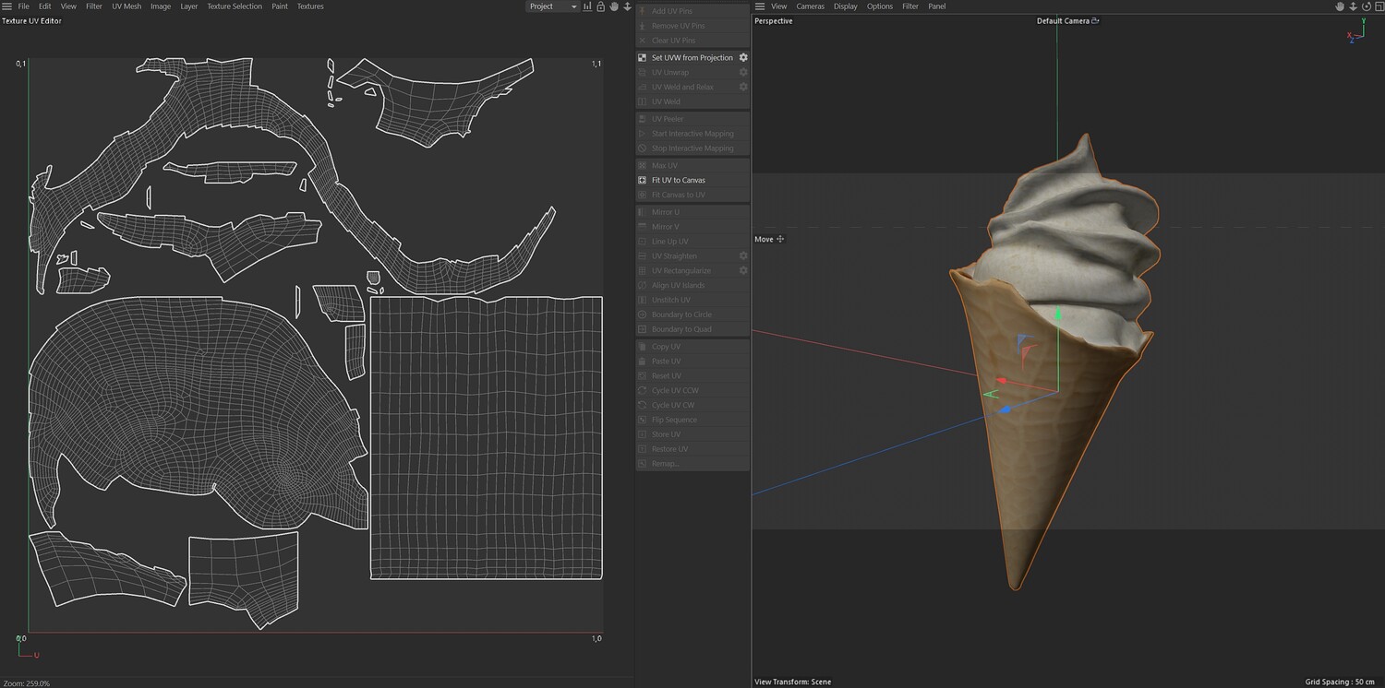The width and height of the screenshot is (1385, 688).
Task: Toggle the lock icon in UV editor header
Action: point(600,6)
